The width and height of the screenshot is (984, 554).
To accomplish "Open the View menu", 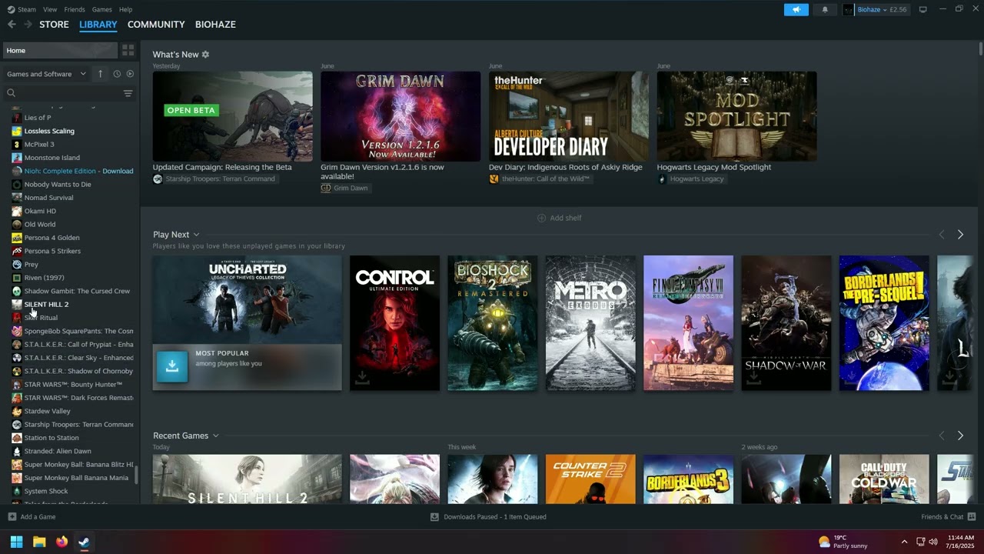I will 49,9.
